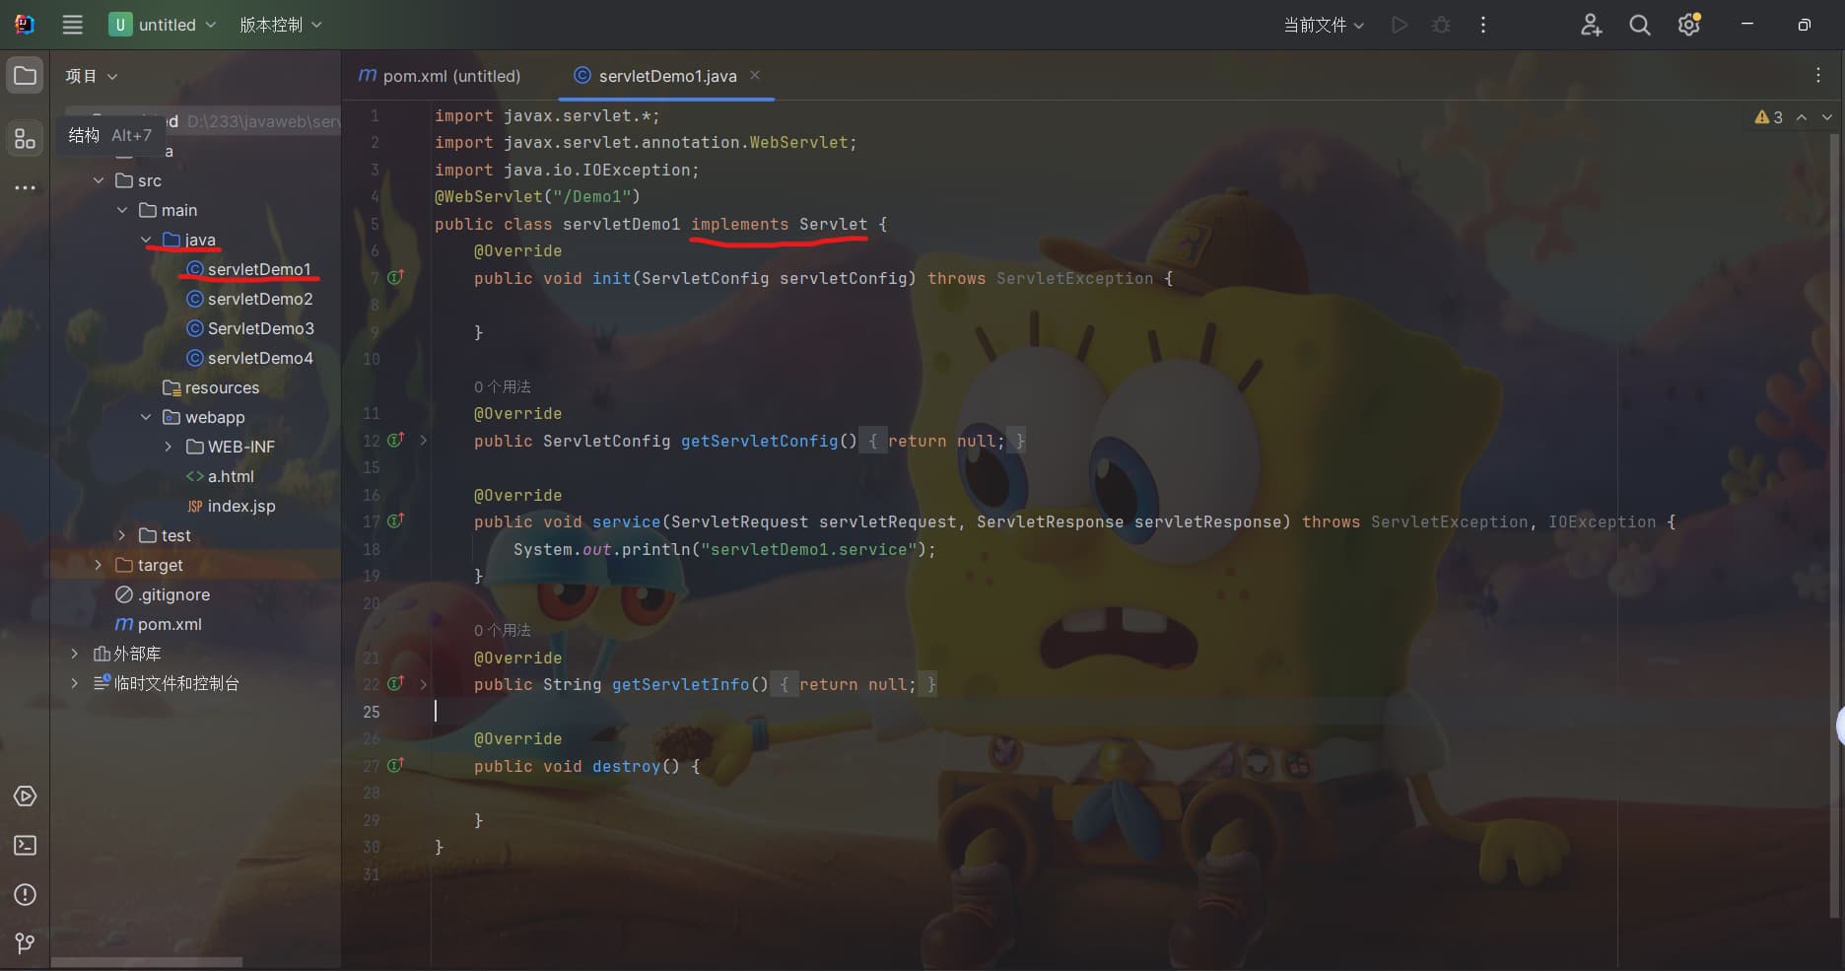
Task: Run the current file
Action: pos(1400,25)
